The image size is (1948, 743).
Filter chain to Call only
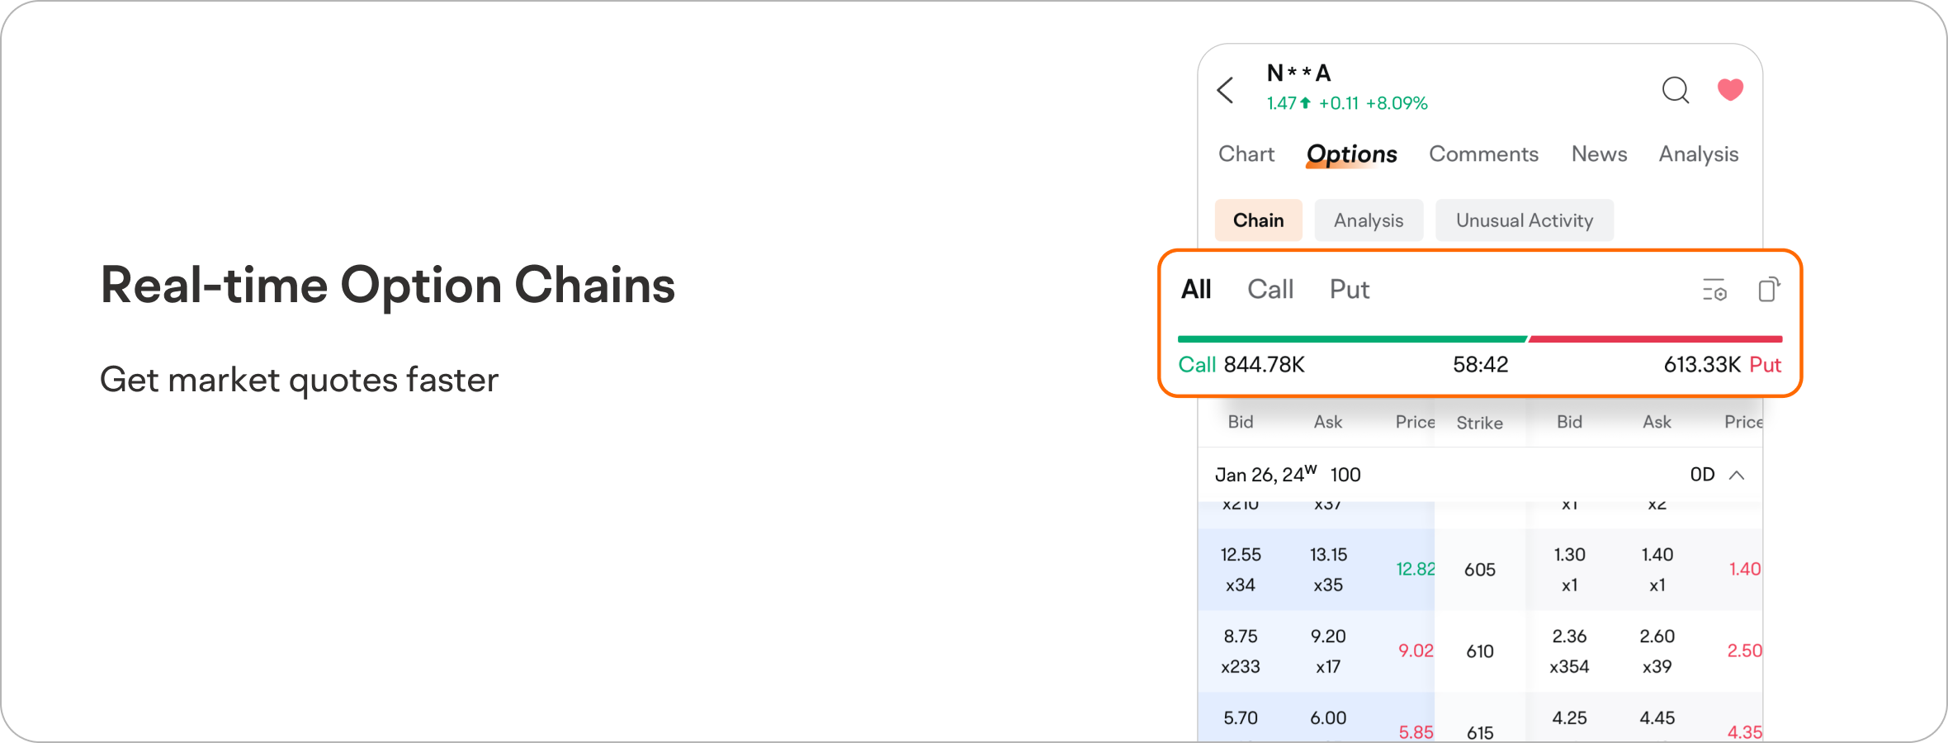[x=1270, y=290]
